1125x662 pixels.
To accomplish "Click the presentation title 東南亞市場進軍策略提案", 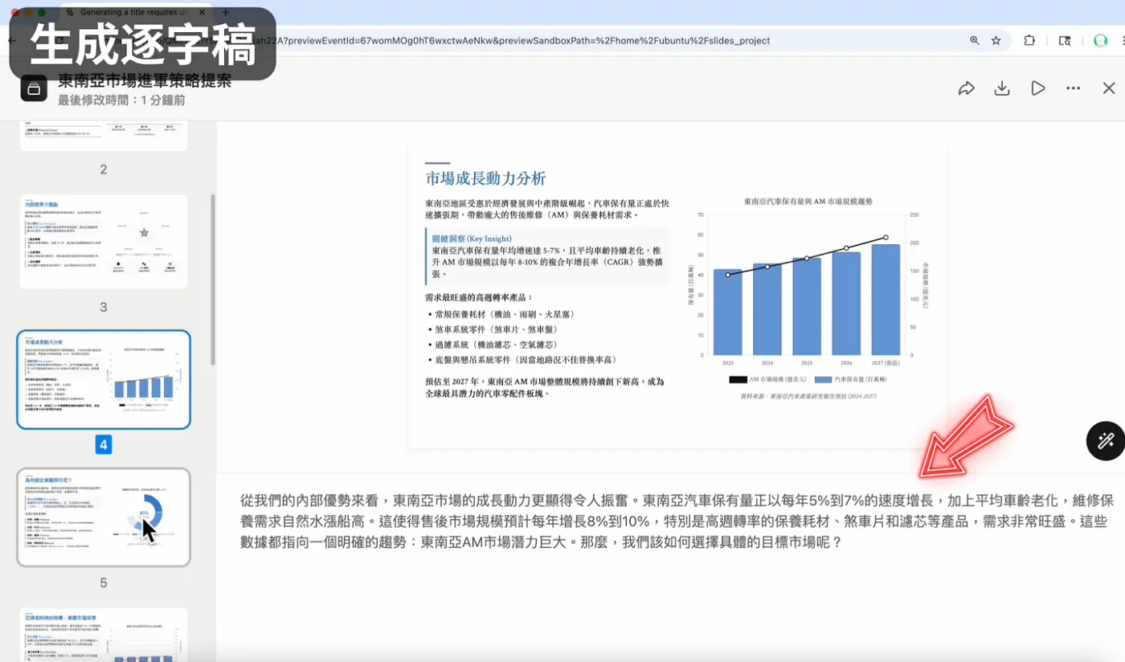I will [x=145, y=81].
